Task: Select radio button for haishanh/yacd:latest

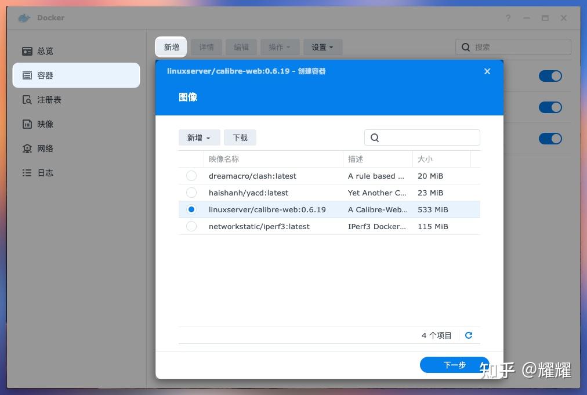Action: 191,193
